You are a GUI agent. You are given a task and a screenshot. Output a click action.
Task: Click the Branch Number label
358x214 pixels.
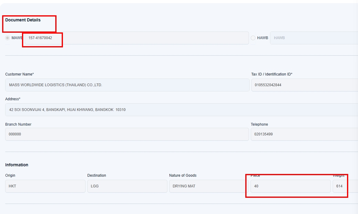(x=18, y=124)
